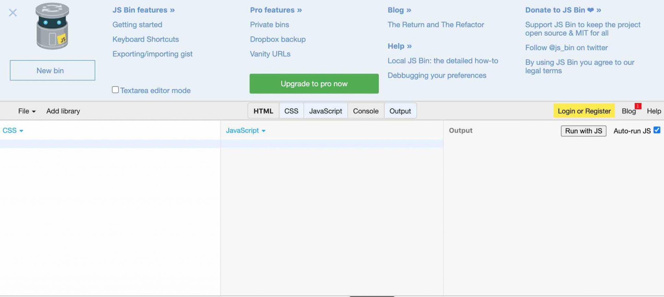664x297 pixels.
Task: Click the red notification badge on Blog
Action: click(638, 106)
